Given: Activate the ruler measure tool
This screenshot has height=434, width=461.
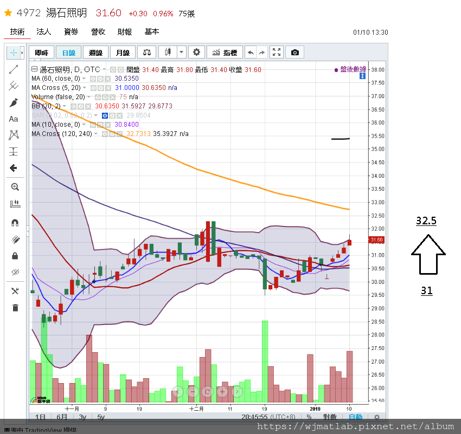Looking at the screenshot, I should click(x=15, y=204).
